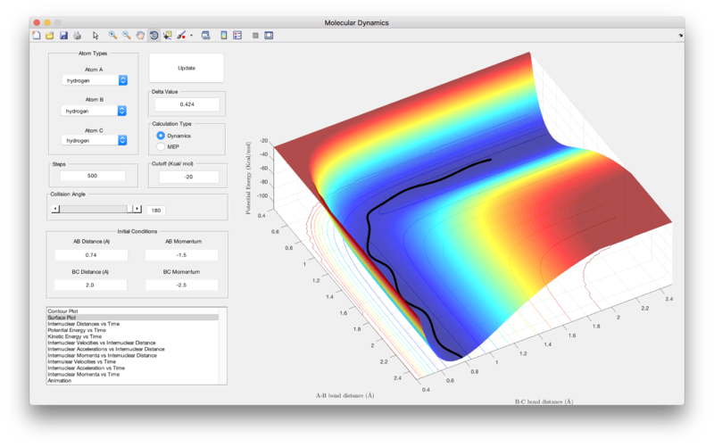Click the AB Distance input field
Screen dimensions: 714x447
click(x=91, y=255)
